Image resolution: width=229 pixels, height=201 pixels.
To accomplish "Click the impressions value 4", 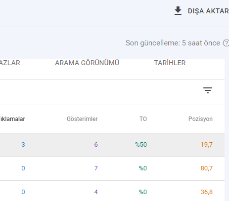I will (x=96, y=192).
